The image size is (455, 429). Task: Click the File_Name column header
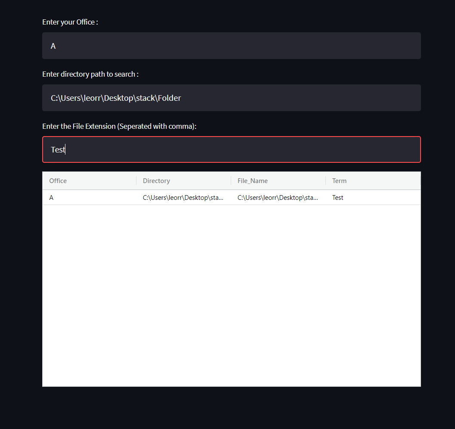point(278,181)
